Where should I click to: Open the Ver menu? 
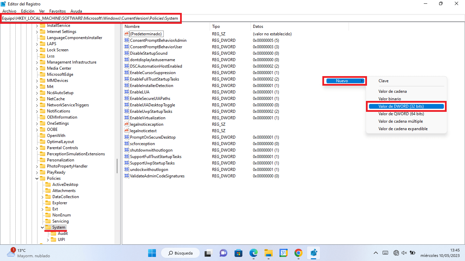[x=42, y=11]
